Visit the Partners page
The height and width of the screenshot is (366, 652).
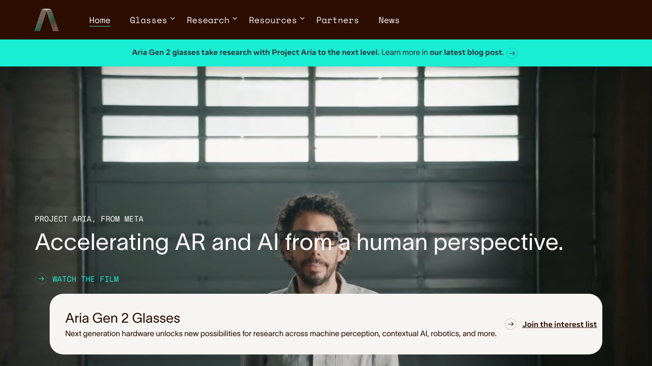tap(338, 20)
